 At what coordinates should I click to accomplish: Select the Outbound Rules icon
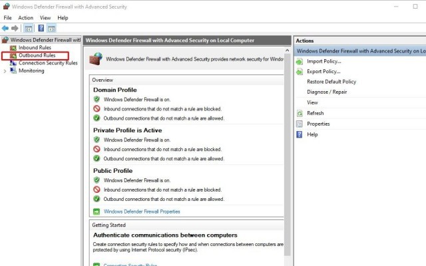[x=13, y=56]
